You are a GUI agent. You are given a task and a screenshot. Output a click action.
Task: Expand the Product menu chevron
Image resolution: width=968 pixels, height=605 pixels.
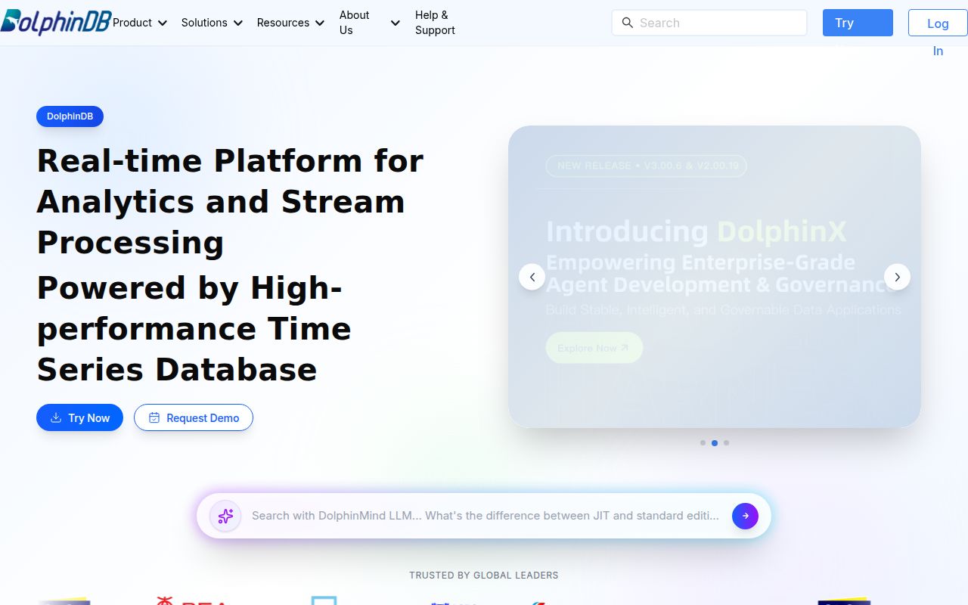(162, 23)
